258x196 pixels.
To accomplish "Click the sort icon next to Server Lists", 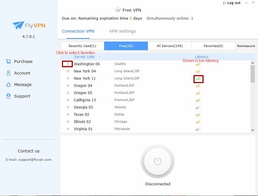I will (100, 57).
